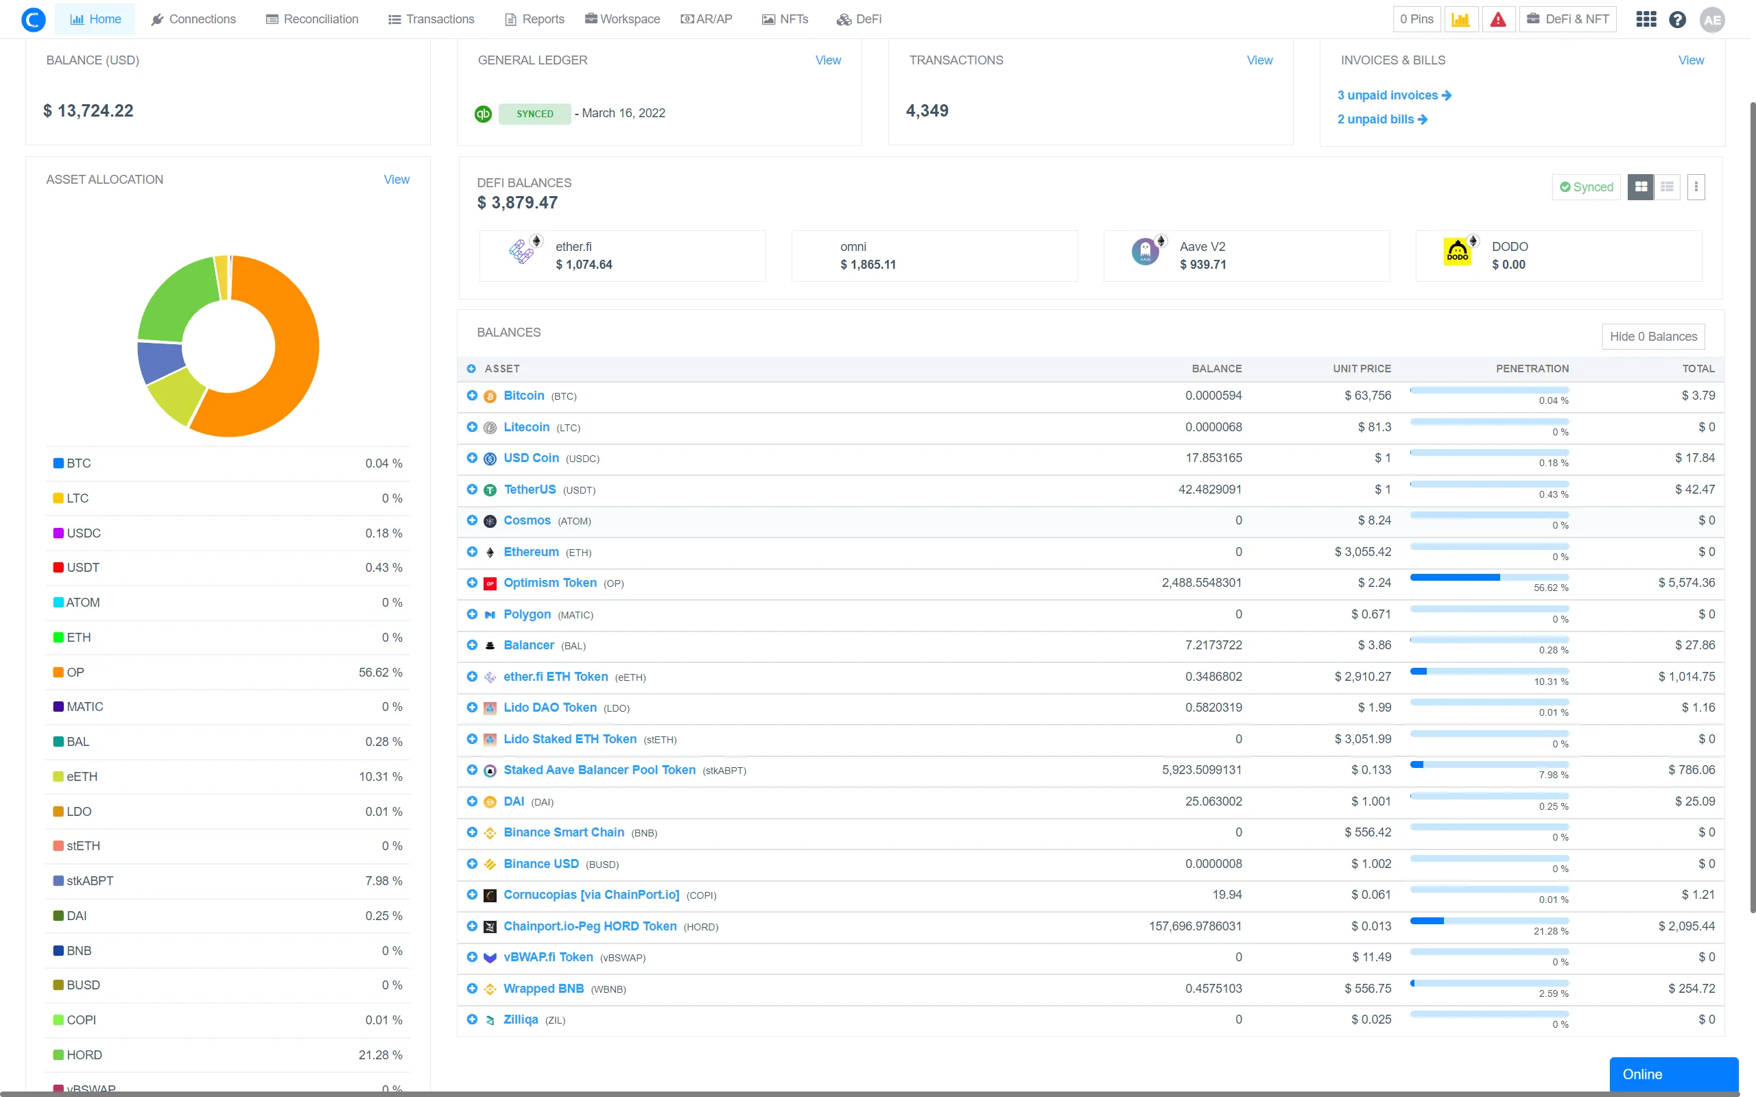Open the yellow bar chart icon button

pyautogui.click(x=1460, y=20)
